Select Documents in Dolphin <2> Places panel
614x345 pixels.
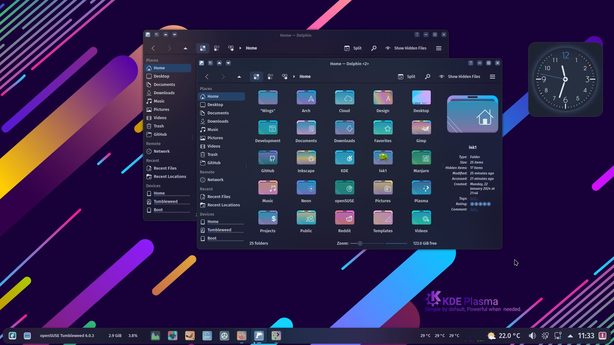point(222,113)
